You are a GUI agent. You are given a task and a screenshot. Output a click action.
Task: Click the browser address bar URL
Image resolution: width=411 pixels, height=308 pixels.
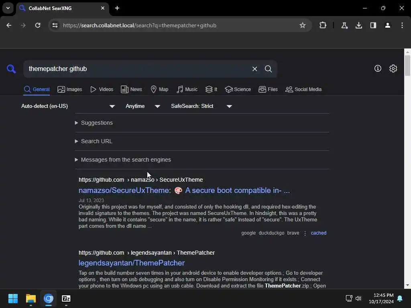tap(140, 25)
